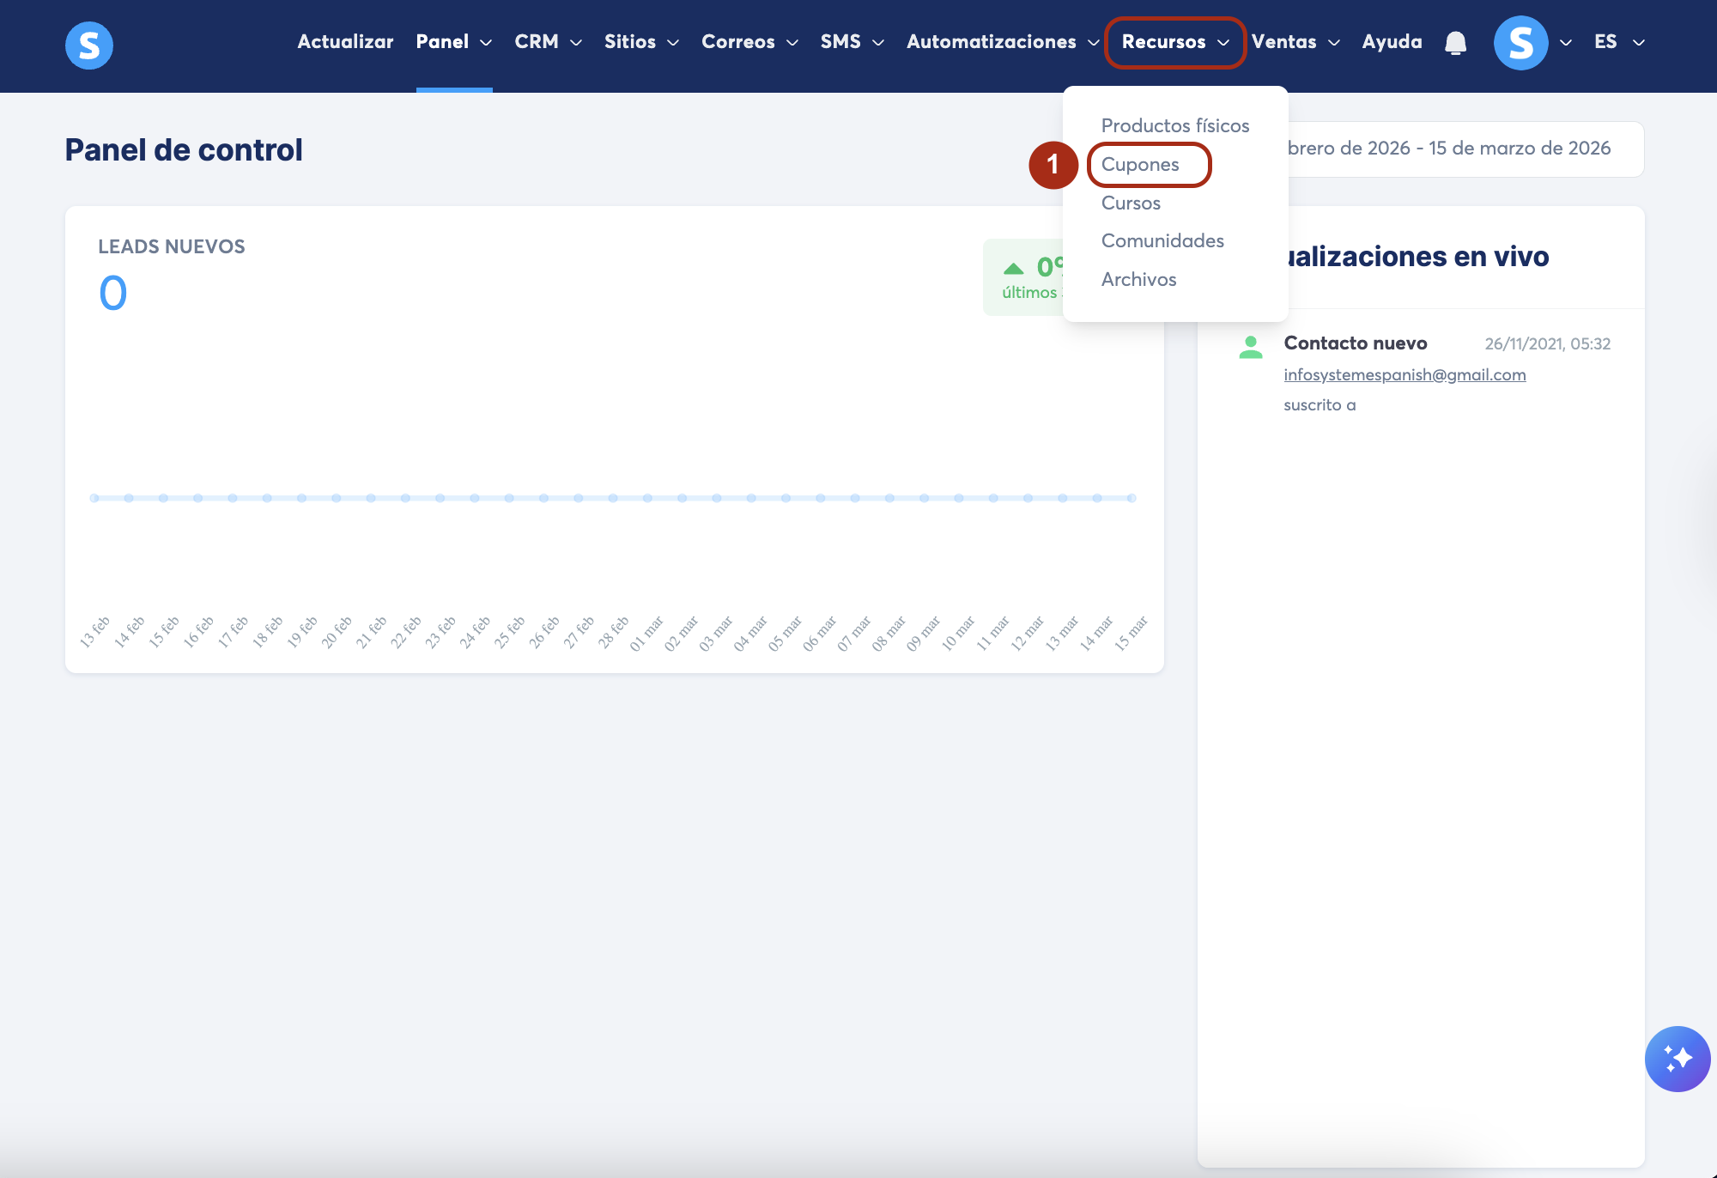Click the green upward trend arrow
The image size is (1717, 1178).
(x=1014, y=269)
